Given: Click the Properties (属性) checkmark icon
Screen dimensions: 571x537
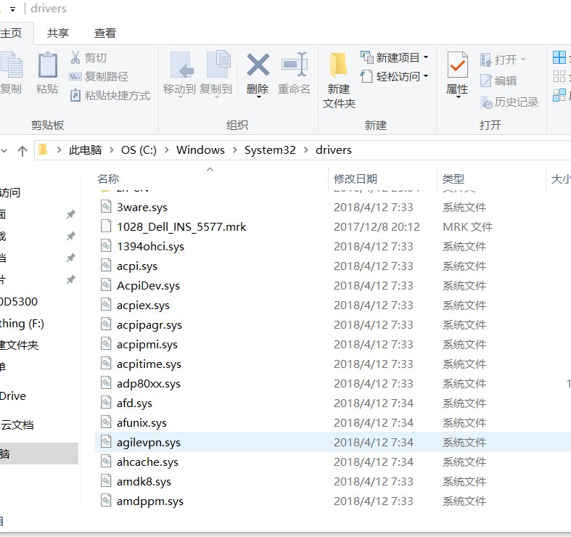Looking at the screenshot, I should point(457,65).
